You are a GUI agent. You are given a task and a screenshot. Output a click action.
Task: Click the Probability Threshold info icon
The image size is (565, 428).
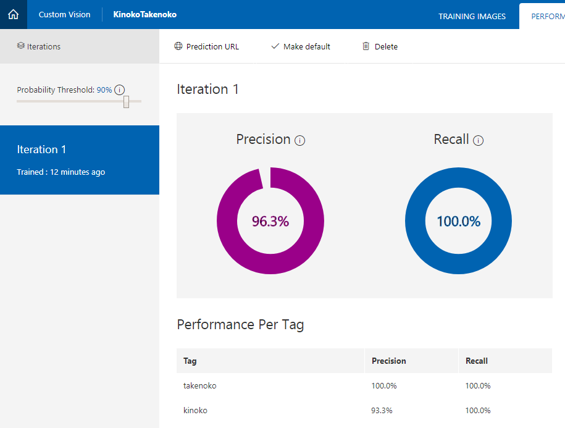[x=120, y=90]
